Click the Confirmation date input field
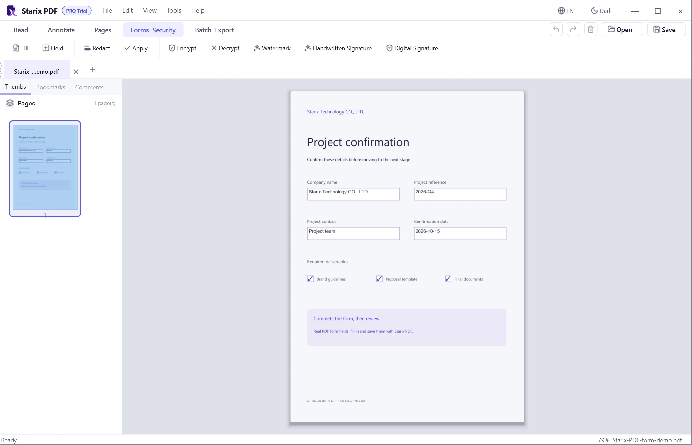Viewport: 692px width, 445px height. coord(460,234)
